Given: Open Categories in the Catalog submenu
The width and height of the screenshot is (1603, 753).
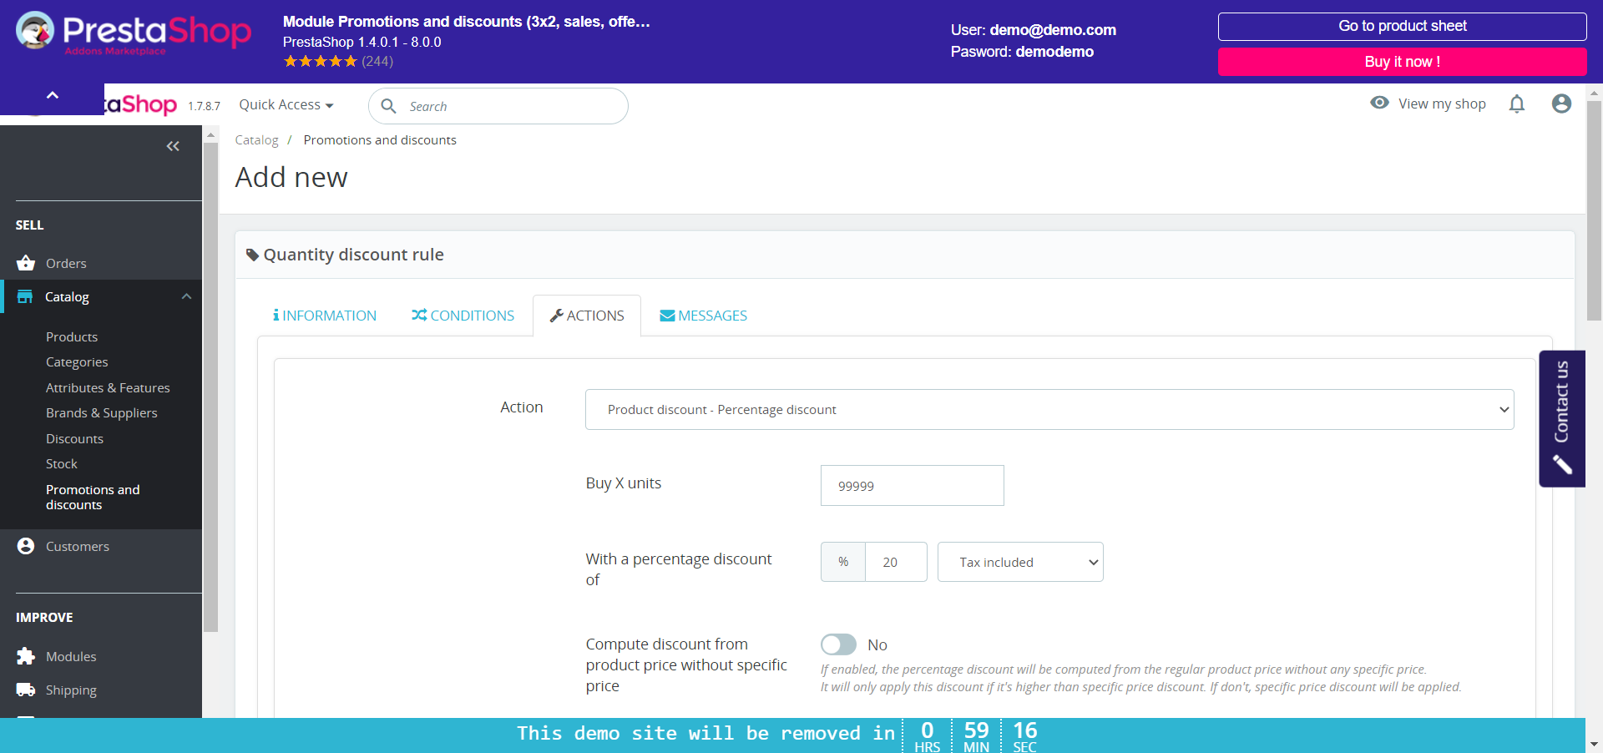Looking at the screenshot, I should click(x=77, y=361).
